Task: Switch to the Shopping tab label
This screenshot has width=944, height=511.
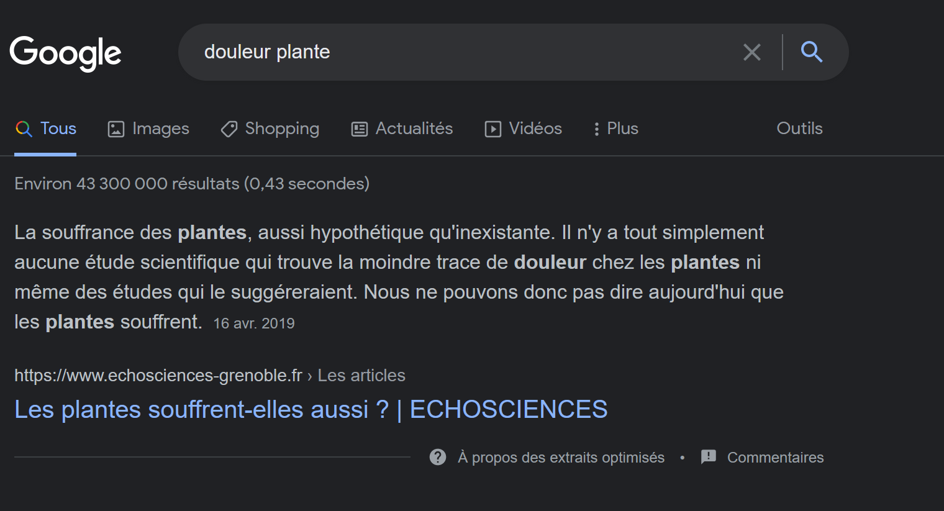Action: point(282,129)
